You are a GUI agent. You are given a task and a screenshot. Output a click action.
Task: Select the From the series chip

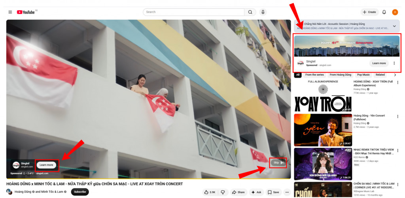[x=314, y=75]
